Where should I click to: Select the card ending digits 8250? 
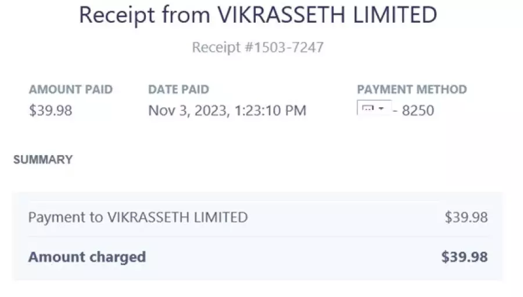click(x=418, y=110)
